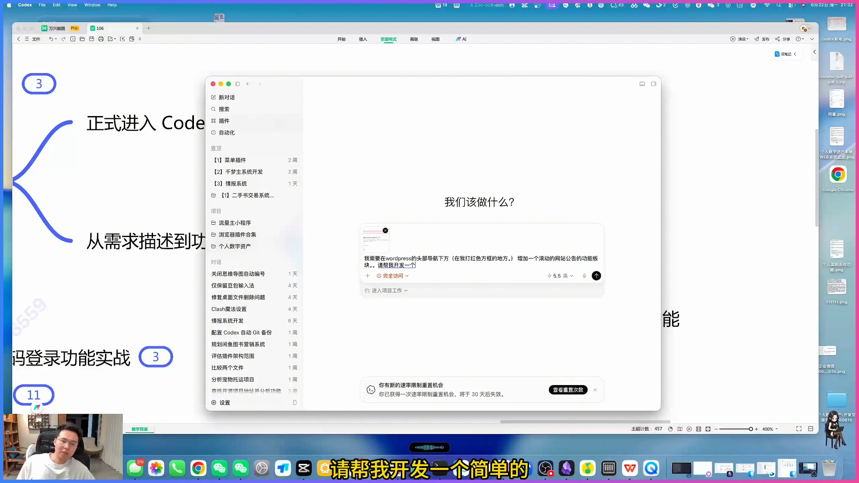Zoom out with the minus button
Screen dimensions: 859x483
coord(716,429)
